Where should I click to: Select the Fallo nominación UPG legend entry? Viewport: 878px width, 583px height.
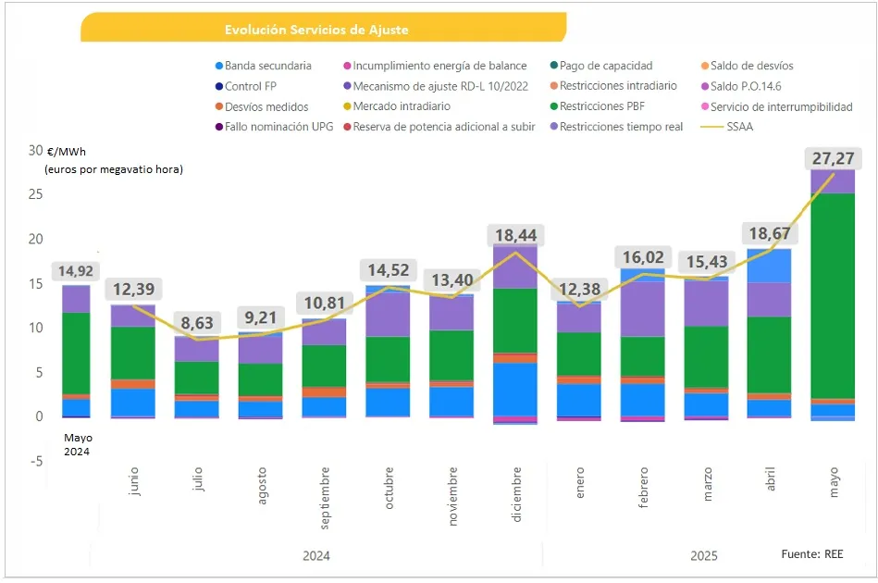275,127
